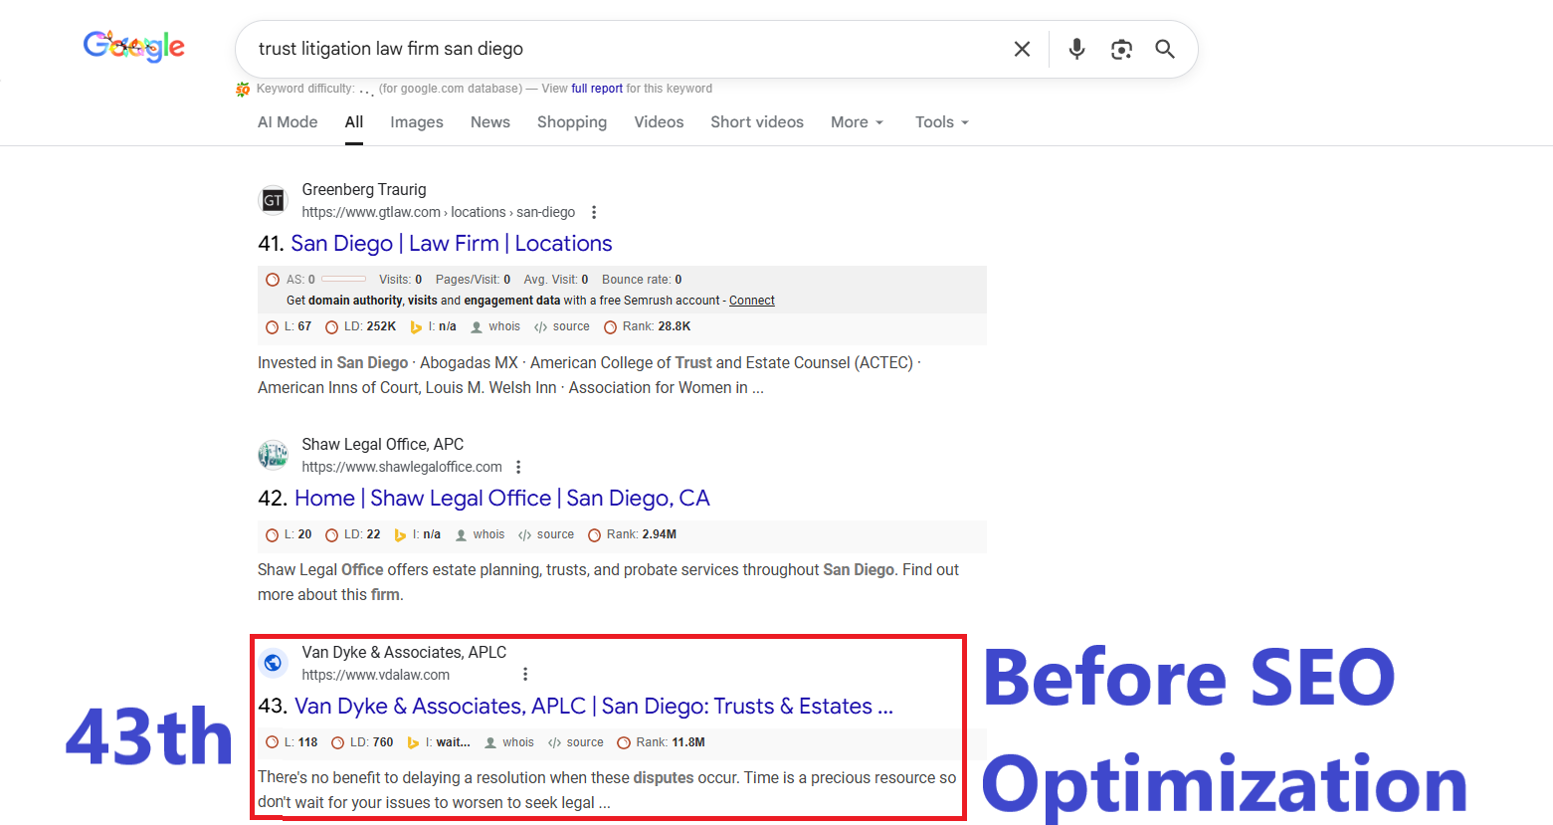Click the whois link in the Van Dyke row
The image size is (1553, 825).
click(517, 742)
